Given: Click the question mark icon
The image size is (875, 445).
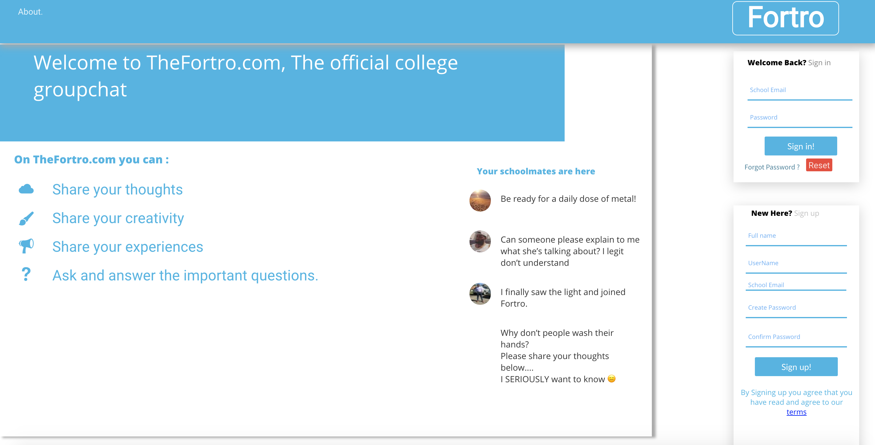Looking at the screenshot, I should pos(26,275).
